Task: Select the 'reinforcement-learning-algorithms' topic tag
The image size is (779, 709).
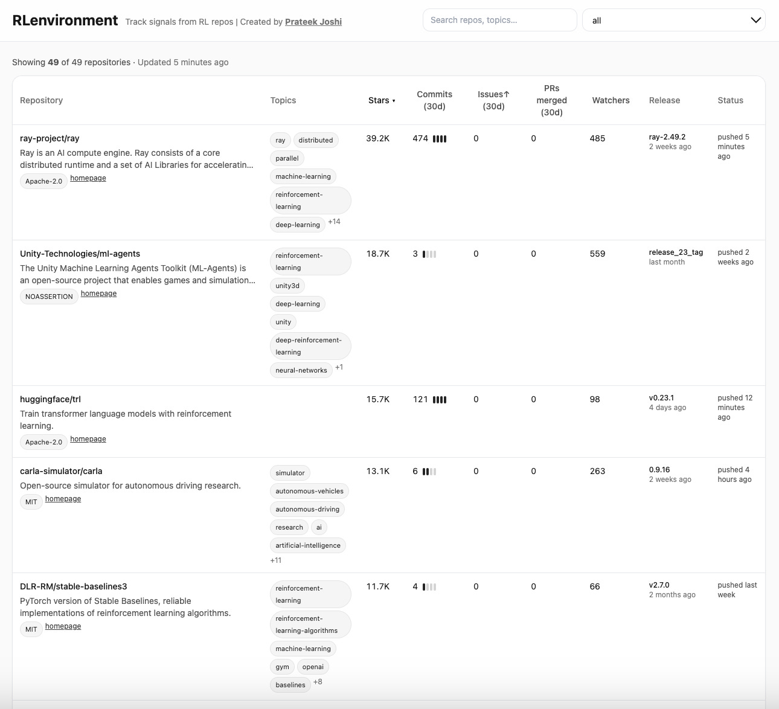Action: click(310, 624)
